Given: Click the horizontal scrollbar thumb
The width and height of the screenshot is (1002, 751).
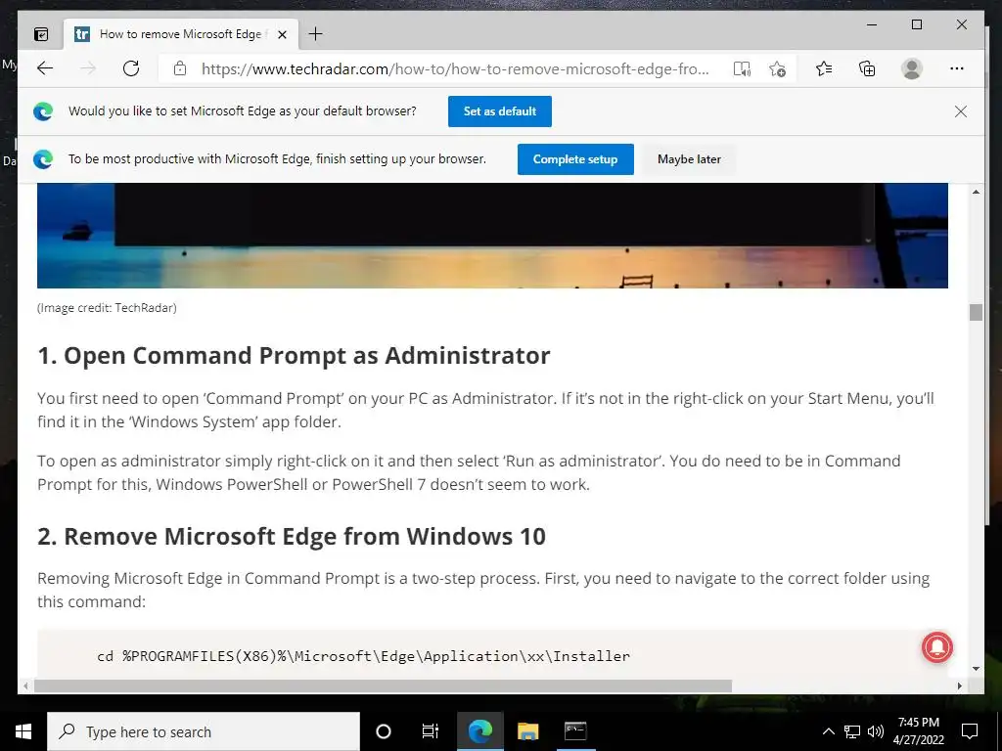Looking at the screenshot, I should 383,685.
